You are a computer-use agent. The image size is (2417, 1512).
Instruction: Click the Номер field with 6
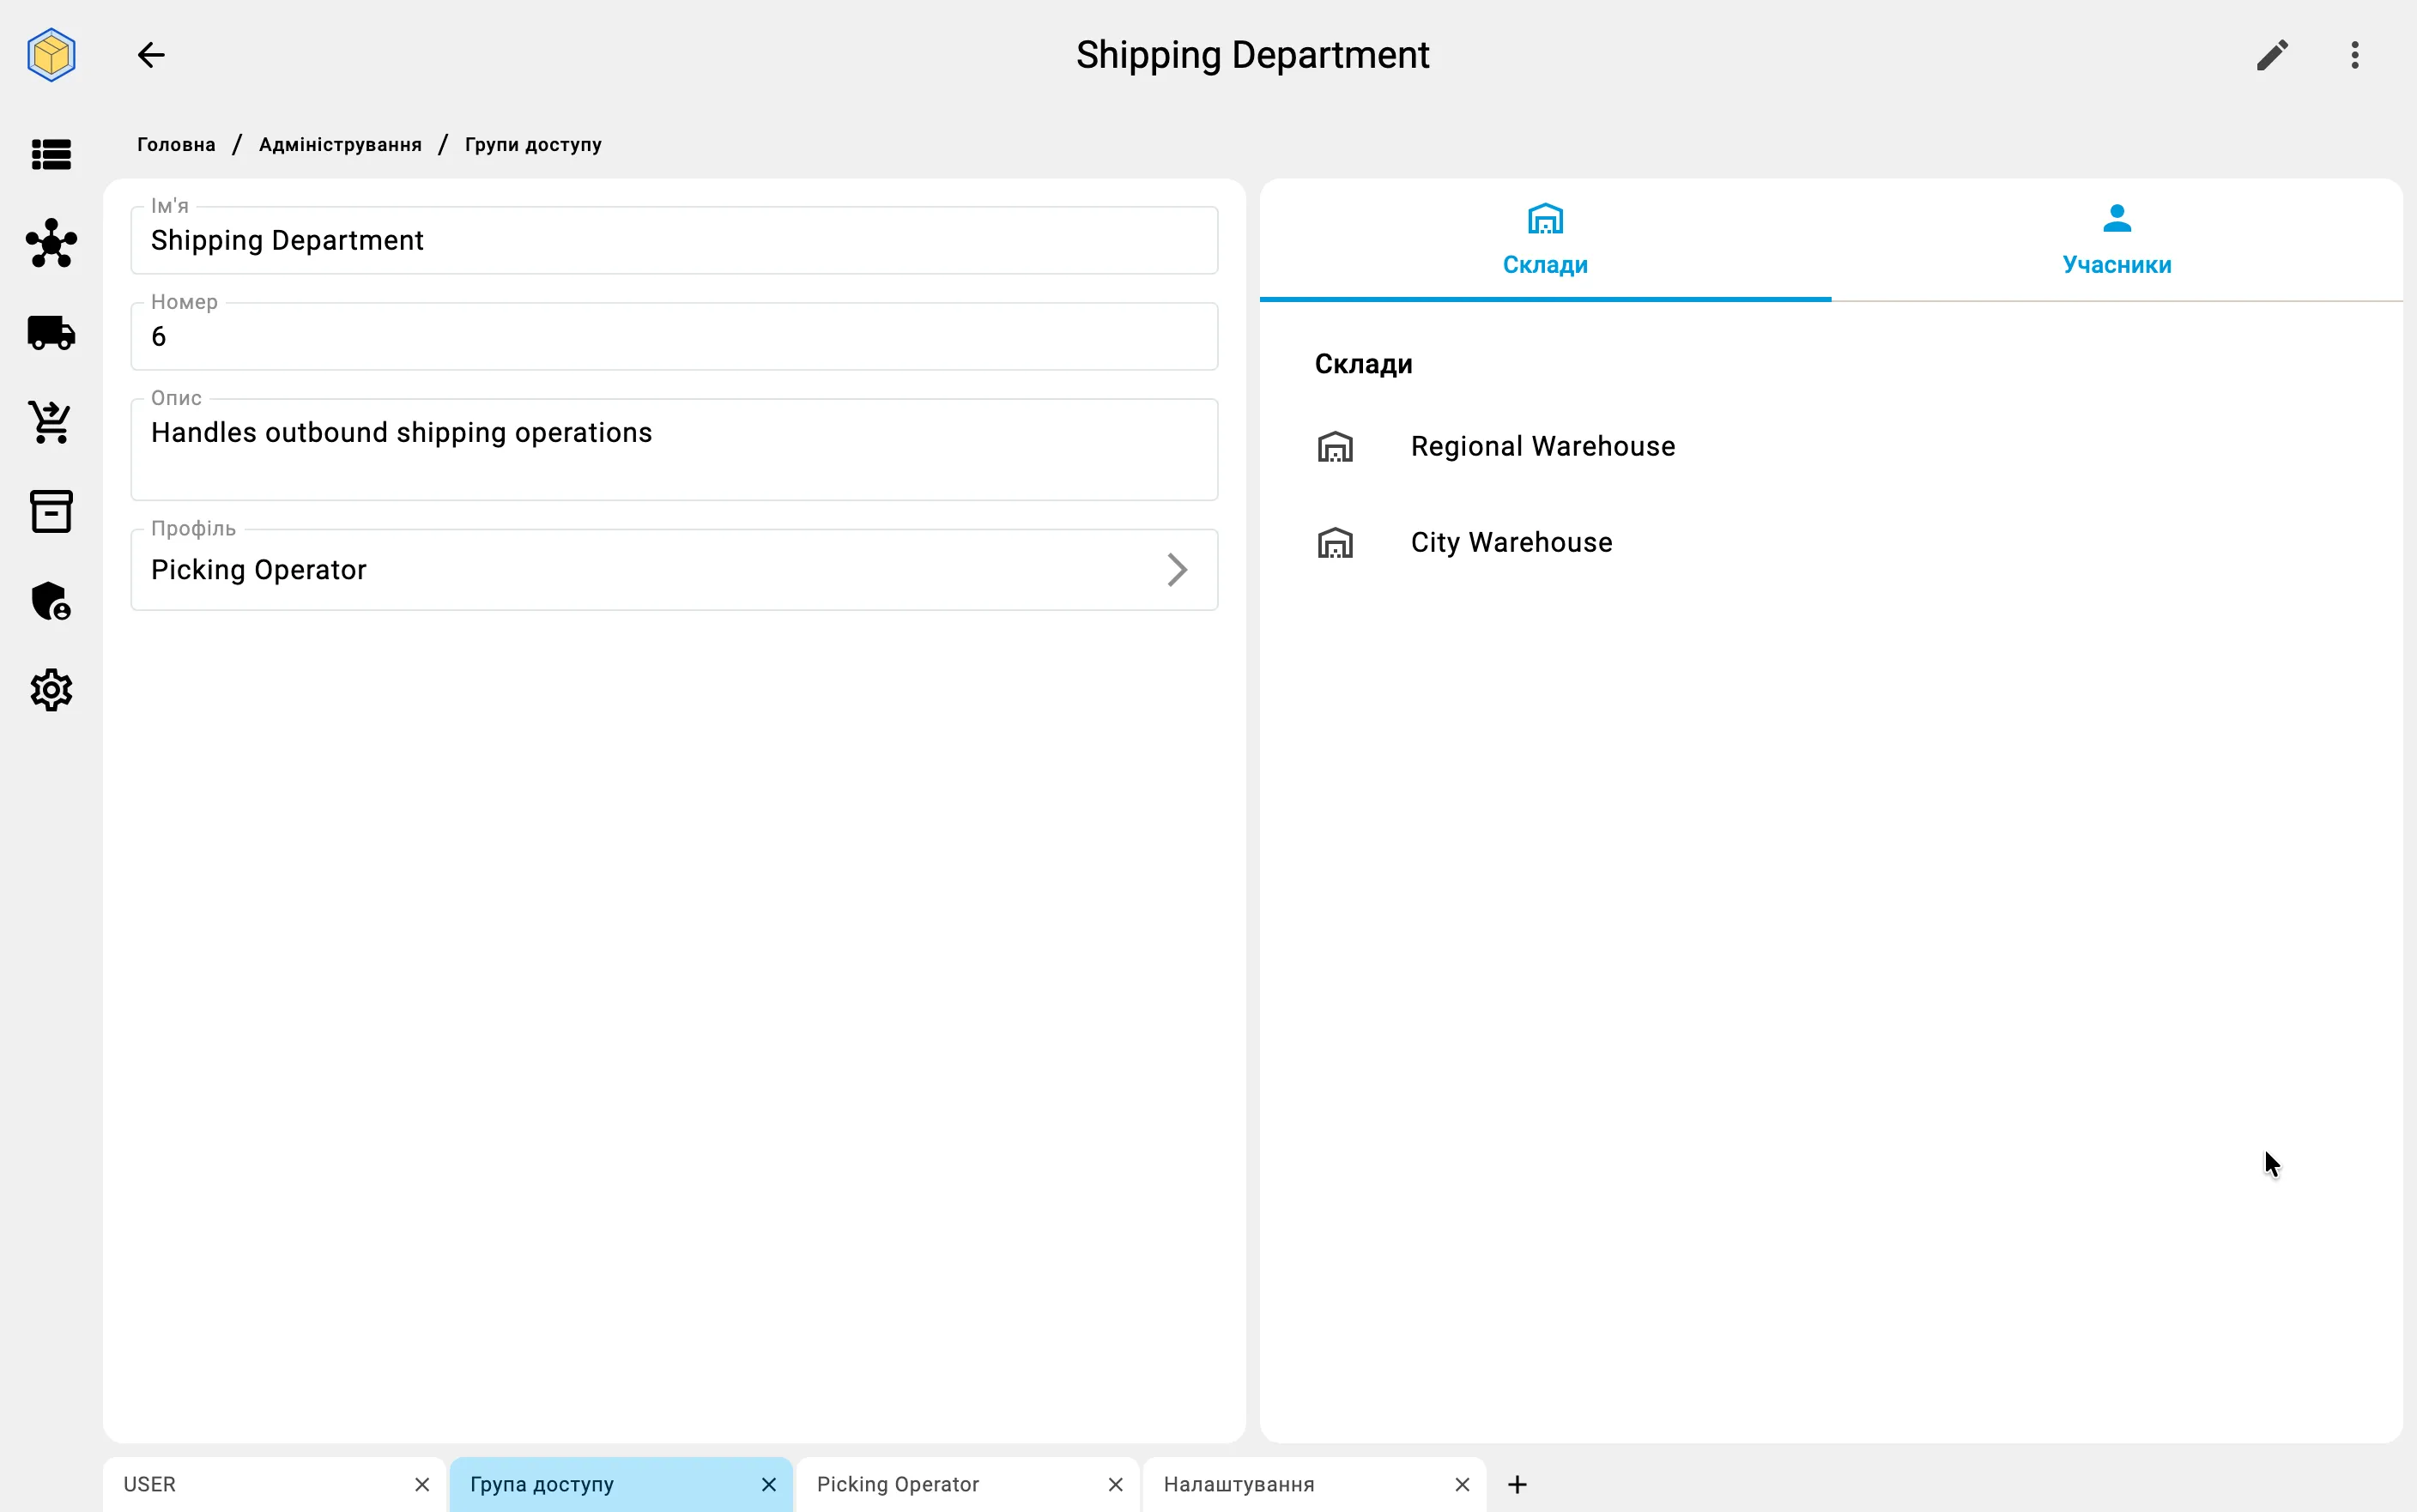coord(674,336)
